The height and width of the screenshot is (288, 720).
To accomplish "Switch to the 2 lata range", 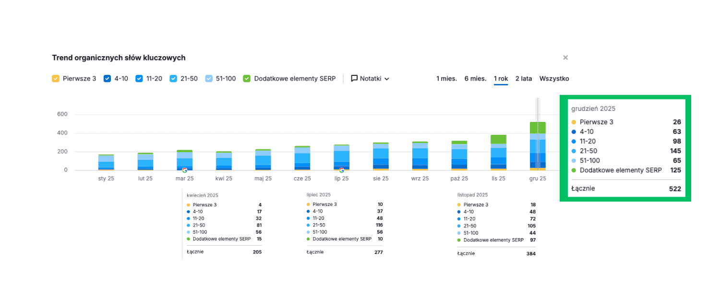I will pos(524,79).
